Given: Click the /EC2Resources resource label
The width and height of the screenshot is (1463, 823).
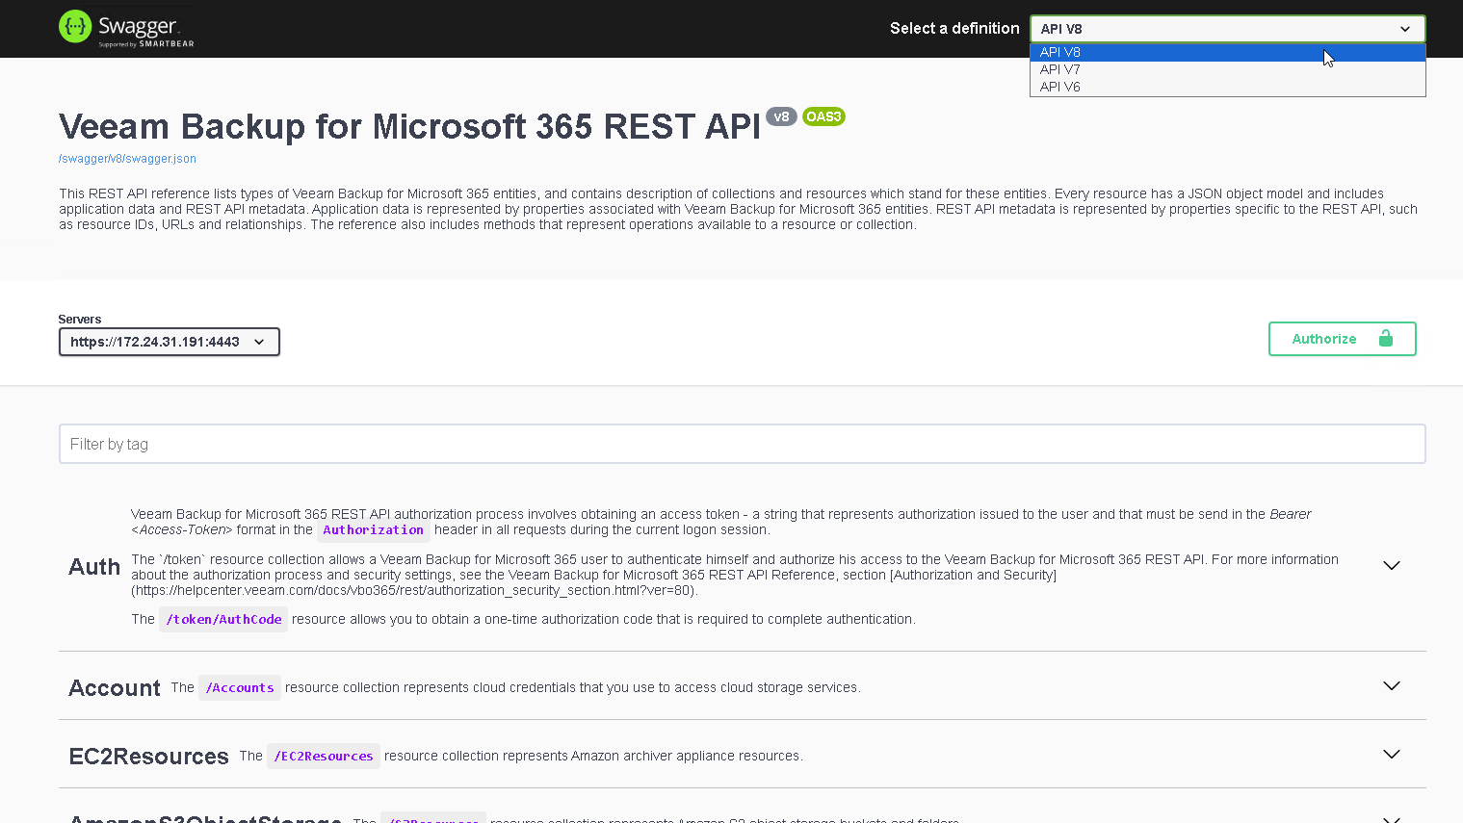Looking at the screenshot, I should pyautogui.click(x=323, y=757).
